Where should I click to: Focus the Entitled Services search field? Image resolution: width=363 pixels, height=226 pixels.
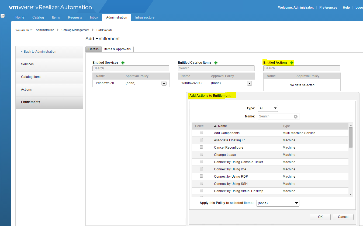click(131, 68)
